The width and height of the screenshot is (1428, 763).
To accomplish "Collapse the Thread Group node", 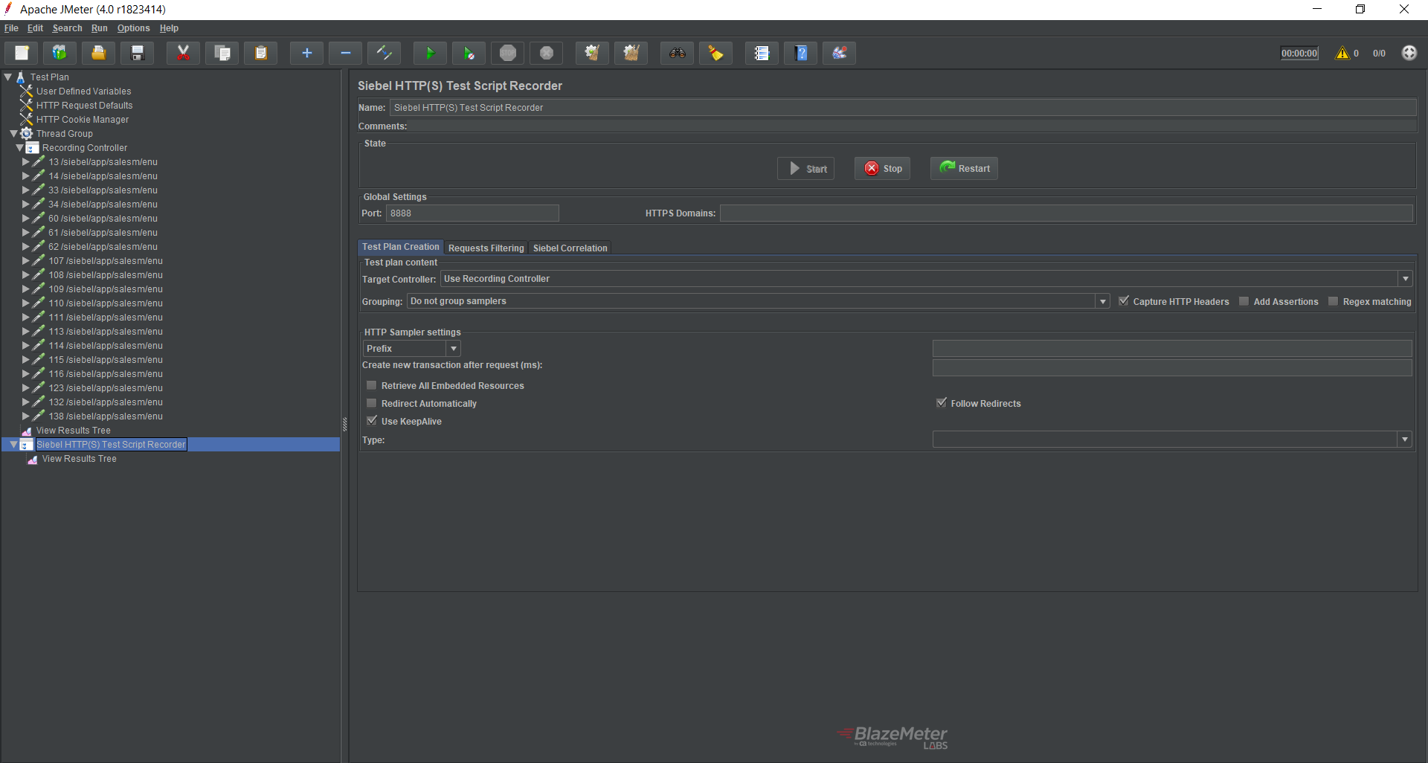I will pyautogui.click(x=13, y=134).
